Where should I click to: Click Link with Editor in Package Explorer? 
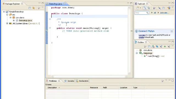pyautogui.click(x=34, y=8)
